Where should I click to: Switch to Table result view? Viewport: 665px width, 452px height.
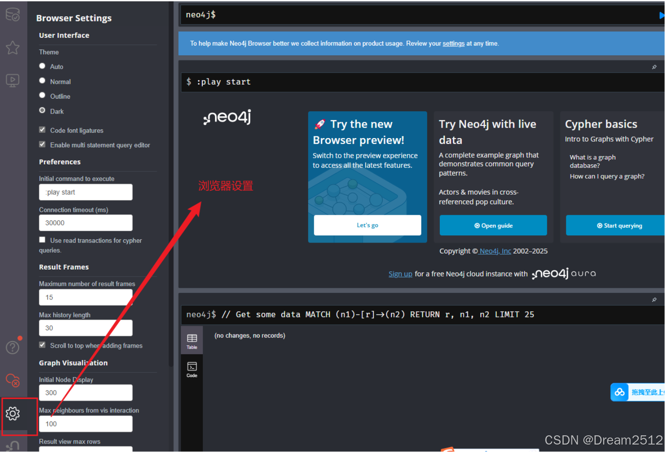click(x=192, y=341)
